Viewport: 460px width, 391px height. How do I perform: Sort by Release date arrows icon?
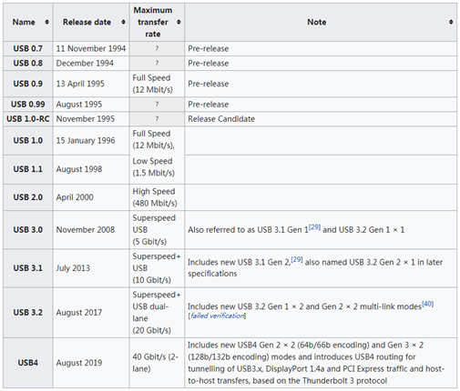[x=123, y=22]
